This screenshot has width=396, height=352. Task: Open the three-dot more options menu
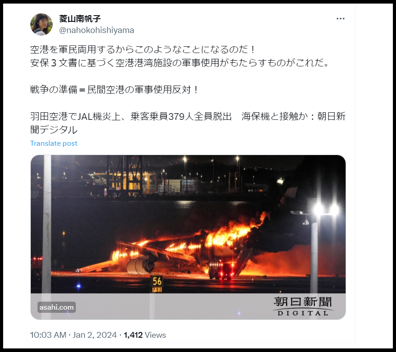[x=340, y=19]
